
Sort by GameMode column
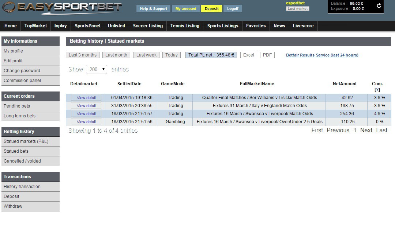pos(173,84)
